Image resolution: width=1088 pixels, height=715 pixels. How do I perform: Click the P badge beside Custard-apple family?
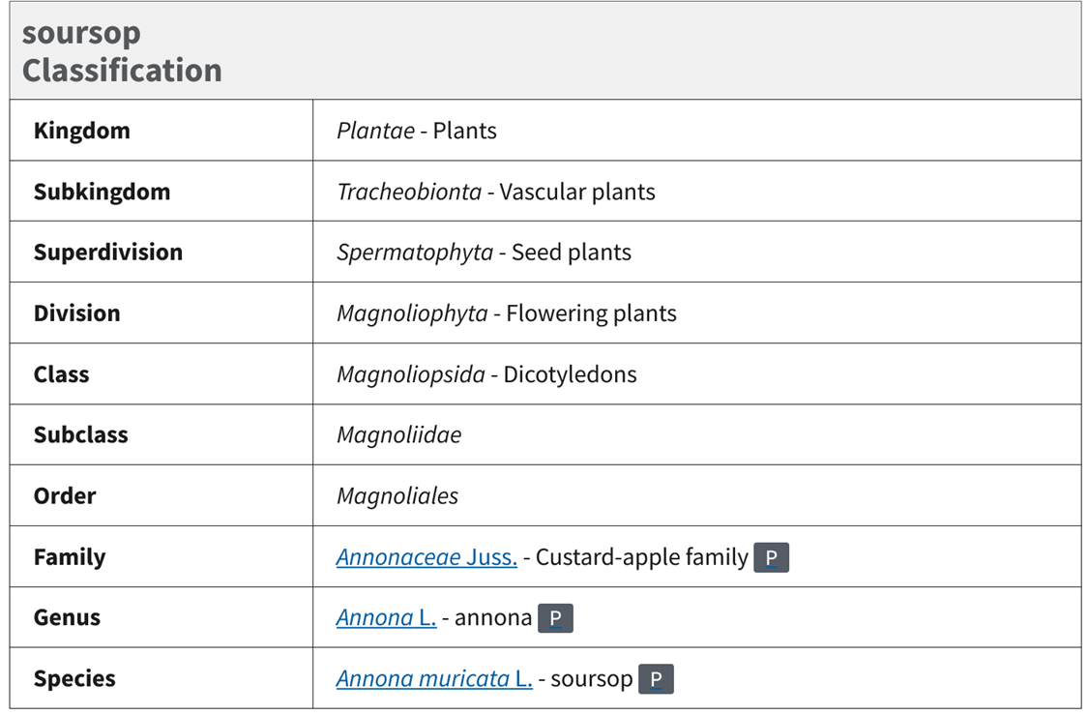(x=771, y=558)
